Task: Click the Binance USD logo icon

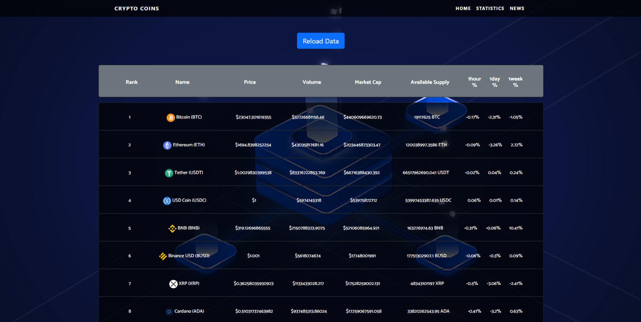Action: pos(163,256)
